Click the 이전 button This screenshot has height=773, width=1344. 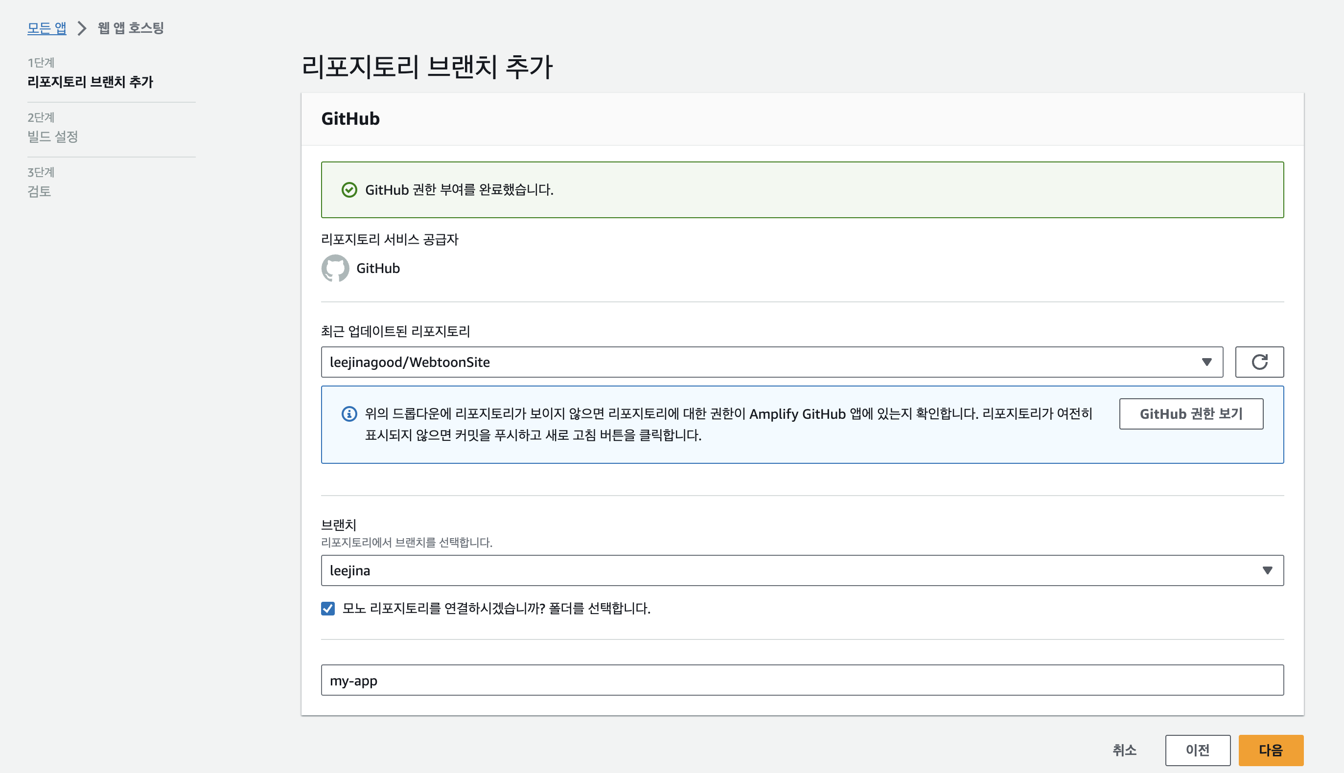pyautogui.click(x=1198, y=750)
